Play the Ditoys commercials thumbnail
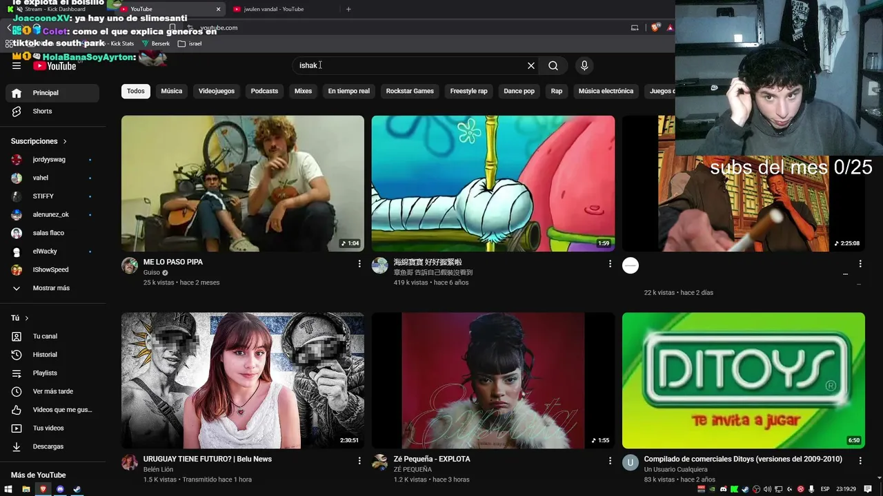 click(744, 381)
